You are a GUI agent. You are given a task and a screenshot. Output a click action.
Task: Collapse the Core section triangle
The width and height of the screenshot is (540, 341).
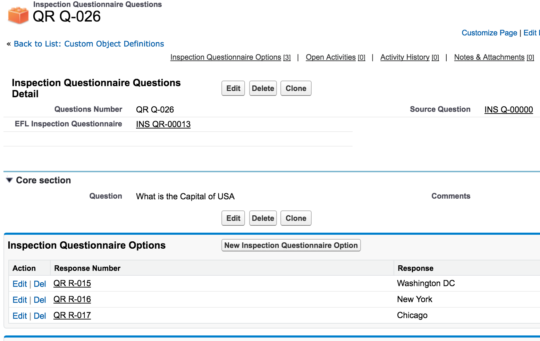[x=9, y=180]
